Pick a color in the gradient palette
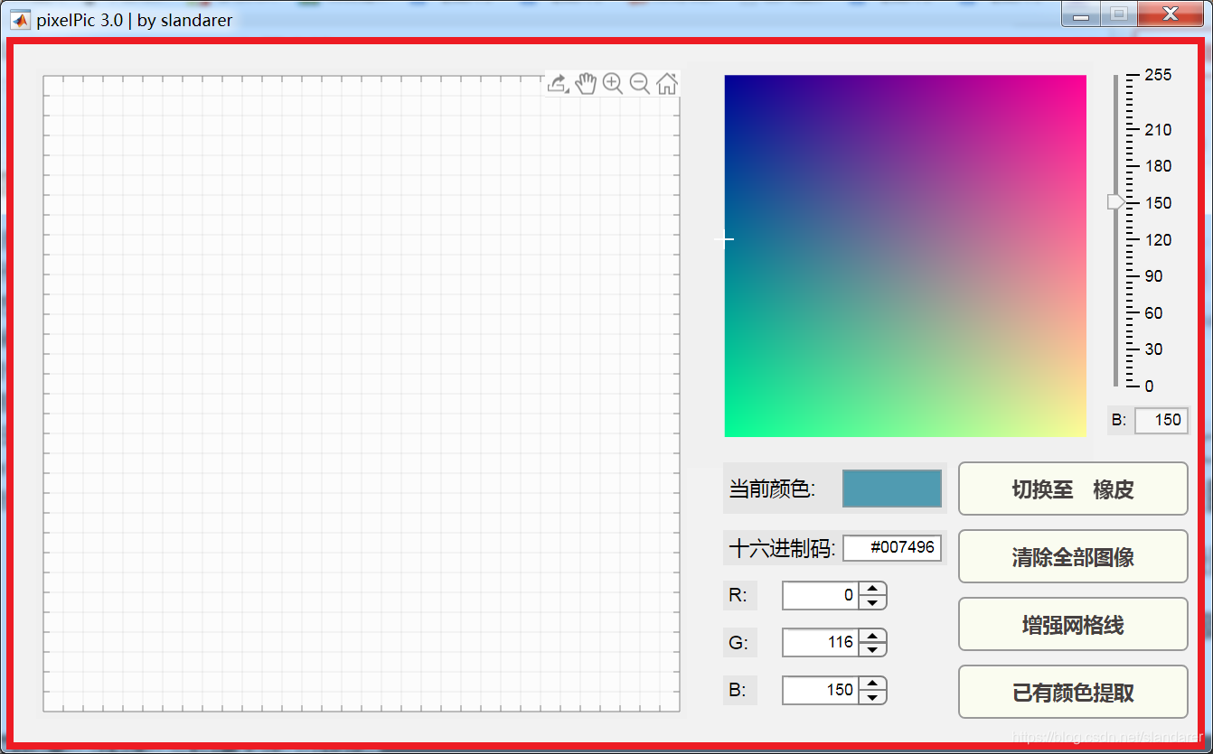Screen dimensions: 1213x754 pos(905,256)
